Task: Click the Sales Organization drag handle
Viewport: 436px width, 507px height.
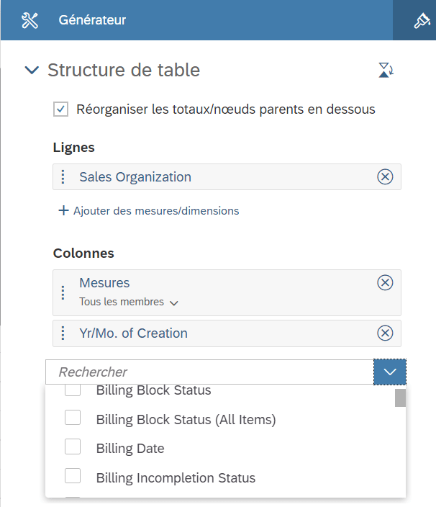Action: 63,177
